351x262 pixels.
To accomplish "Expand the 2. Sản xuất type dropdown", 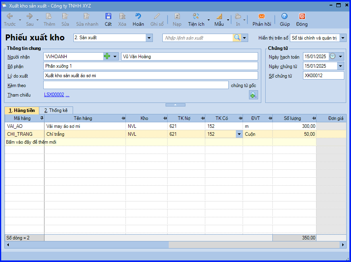I will tap(149, 38).
